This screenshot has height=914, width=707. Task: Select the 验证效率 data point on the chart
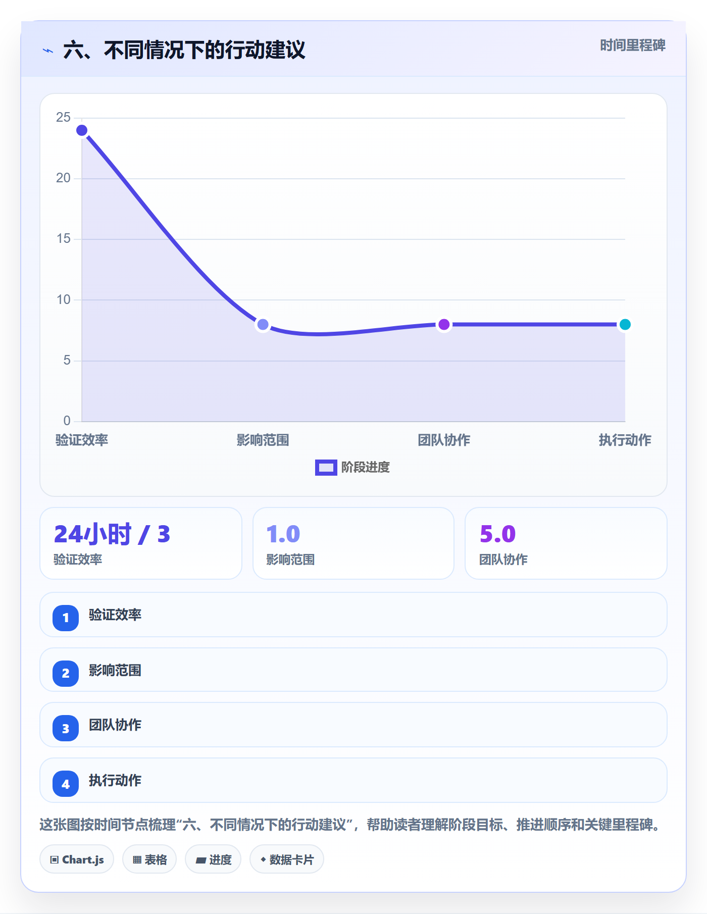pos(82,130)
